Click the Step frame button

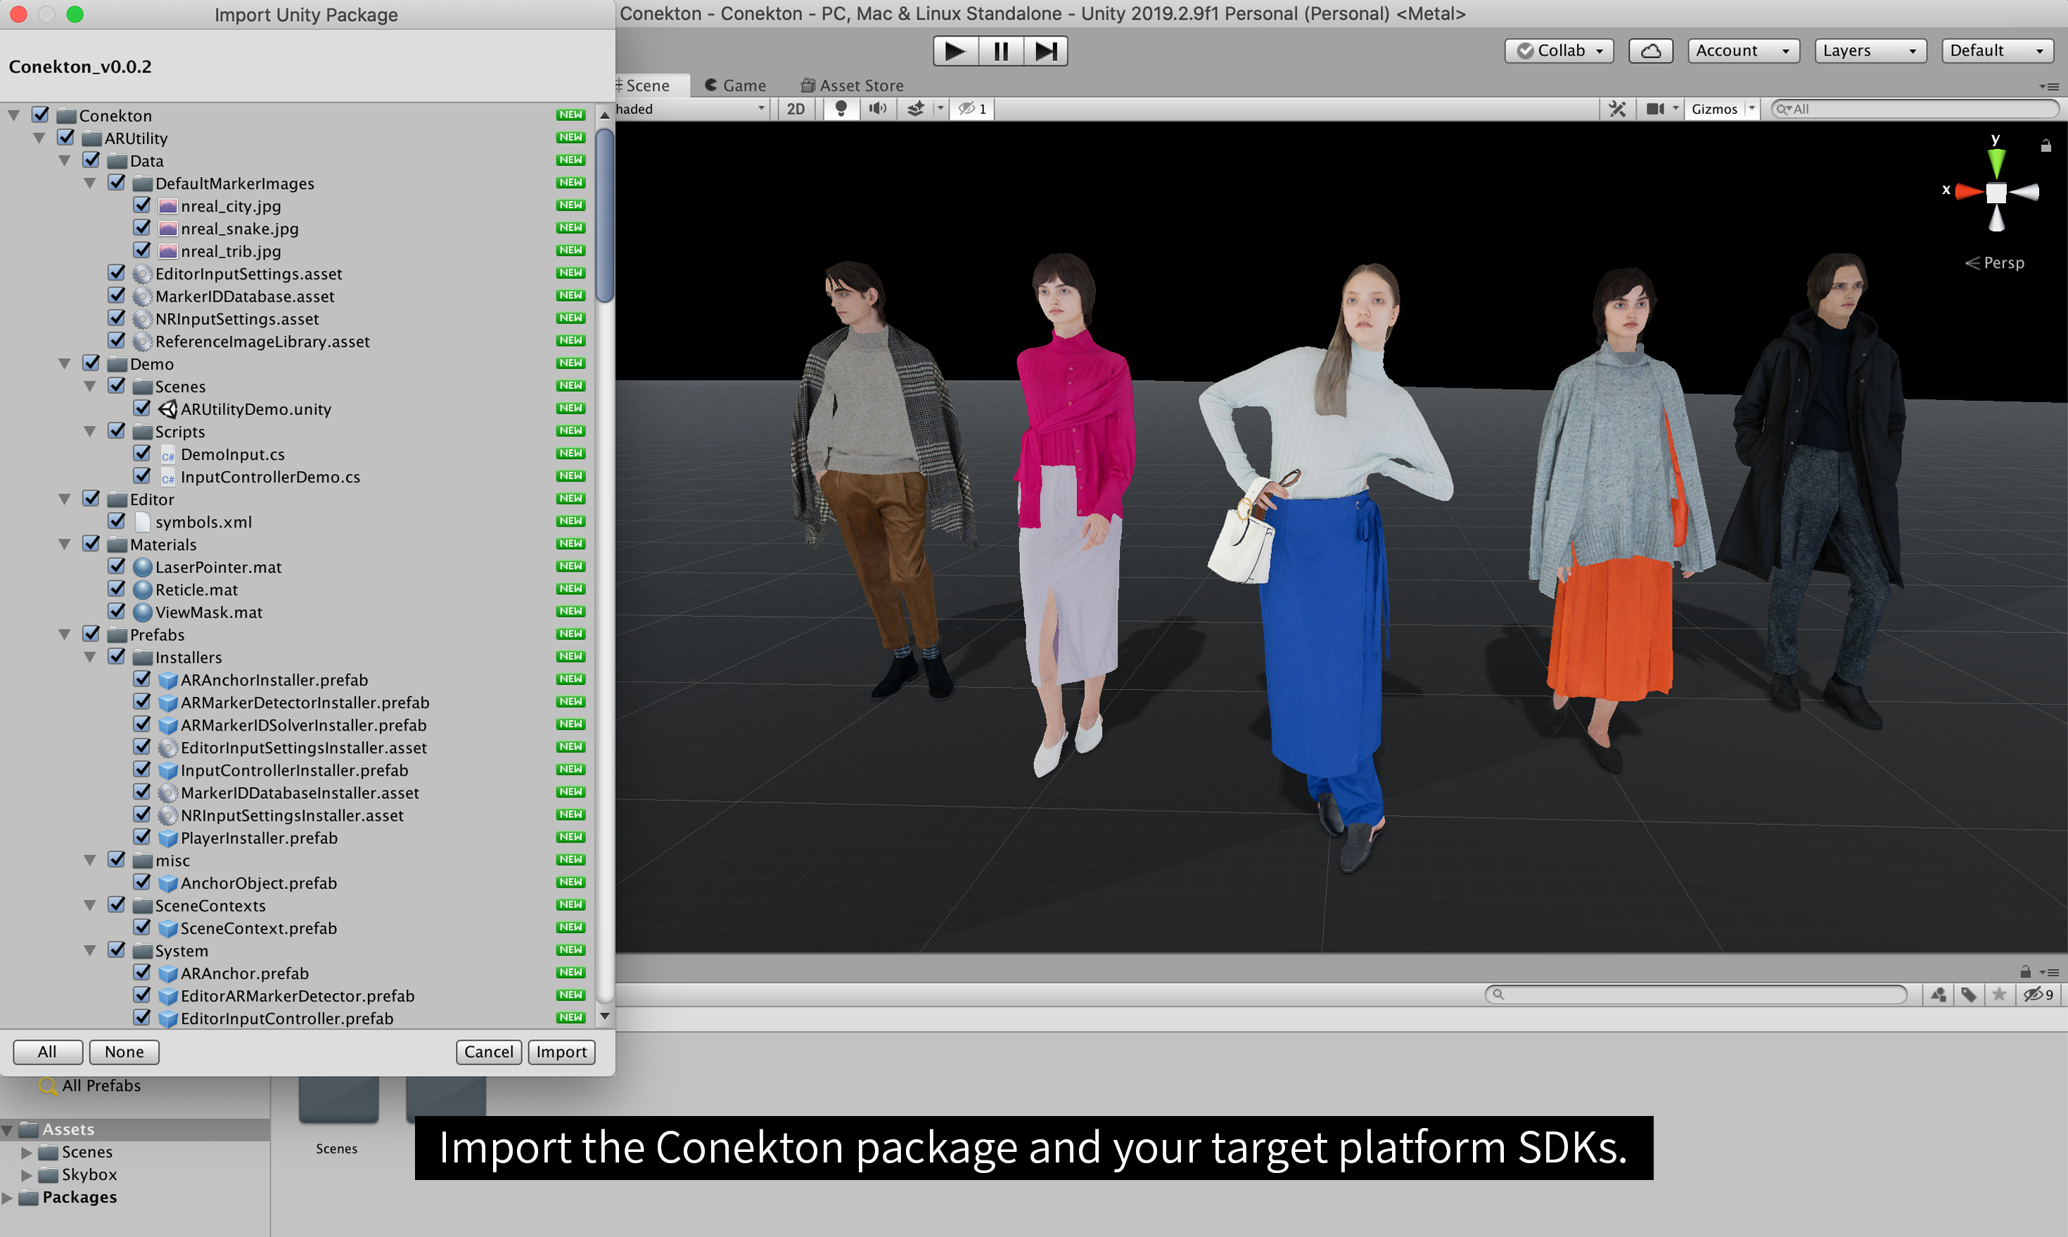1045,51
